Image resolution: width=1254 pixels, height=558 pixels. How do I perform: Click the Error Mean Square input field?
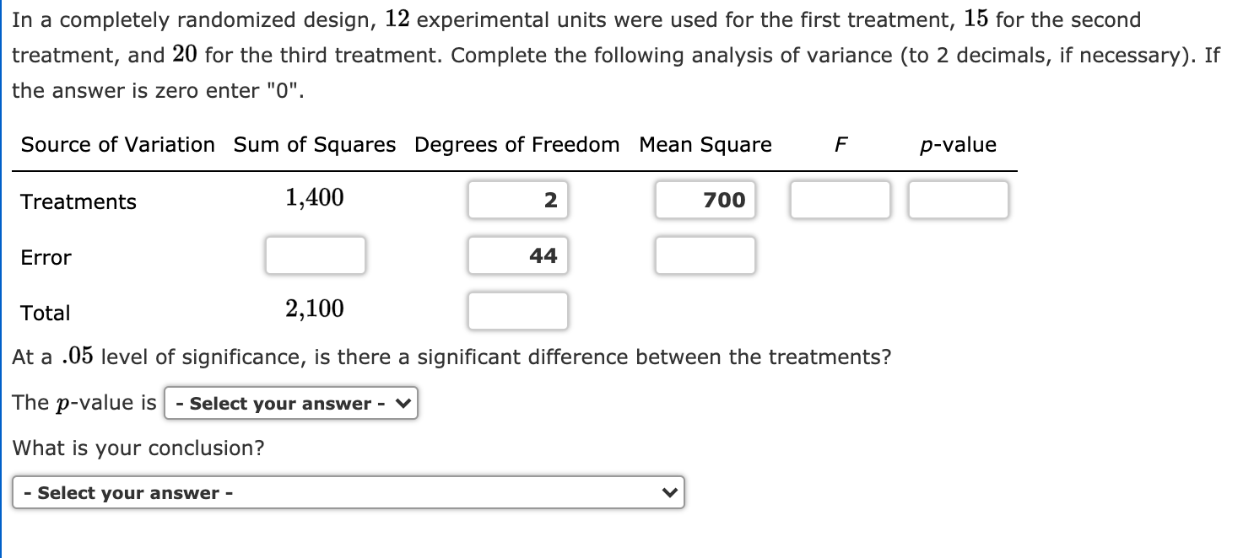coord(705,255)
